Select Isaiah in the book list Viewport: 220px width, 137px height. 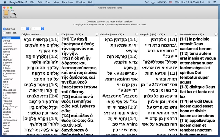coord(11,115)
